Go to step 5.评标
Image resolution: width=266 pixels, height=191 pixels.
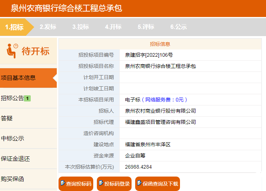point(146,27)
